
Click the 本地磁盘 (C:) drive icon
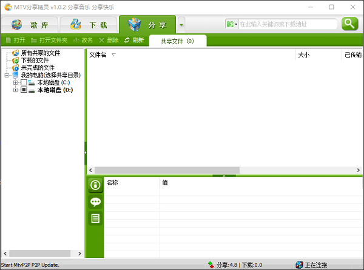click(32, 82)
